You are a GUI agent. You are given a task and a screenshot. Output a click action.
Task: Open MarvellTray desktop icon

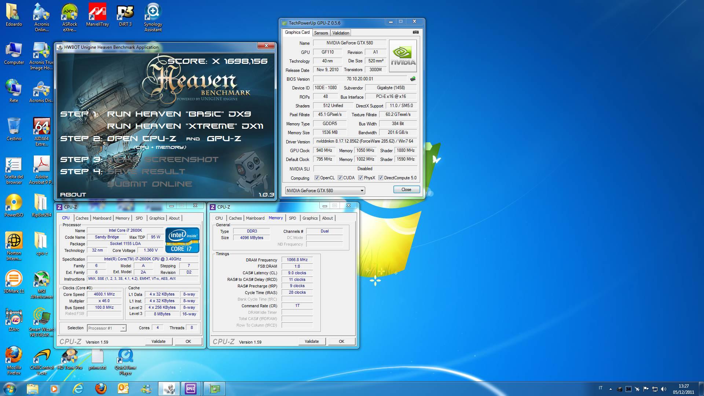pos(97,15)
